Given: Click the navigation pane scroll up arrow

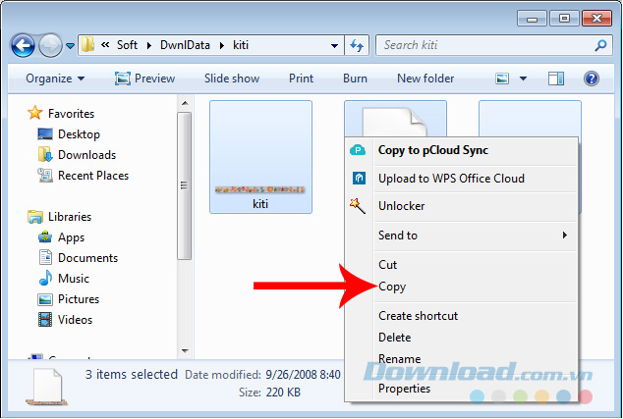Looking at the screenshot, I should pos(185,104).
